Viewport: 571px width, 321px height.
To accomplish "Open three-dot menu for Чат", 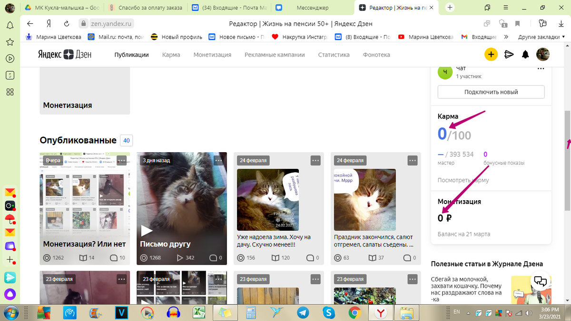I will (541, 69).
